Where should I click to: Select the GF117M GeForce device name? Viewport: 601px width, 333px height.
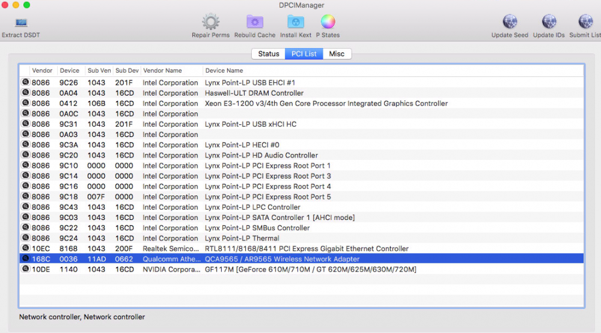(x=311, y=269)
